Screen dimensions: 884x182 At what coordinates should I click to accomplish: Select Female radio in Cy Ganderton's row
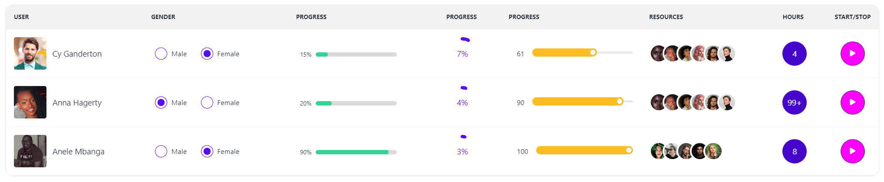[207, 54]
